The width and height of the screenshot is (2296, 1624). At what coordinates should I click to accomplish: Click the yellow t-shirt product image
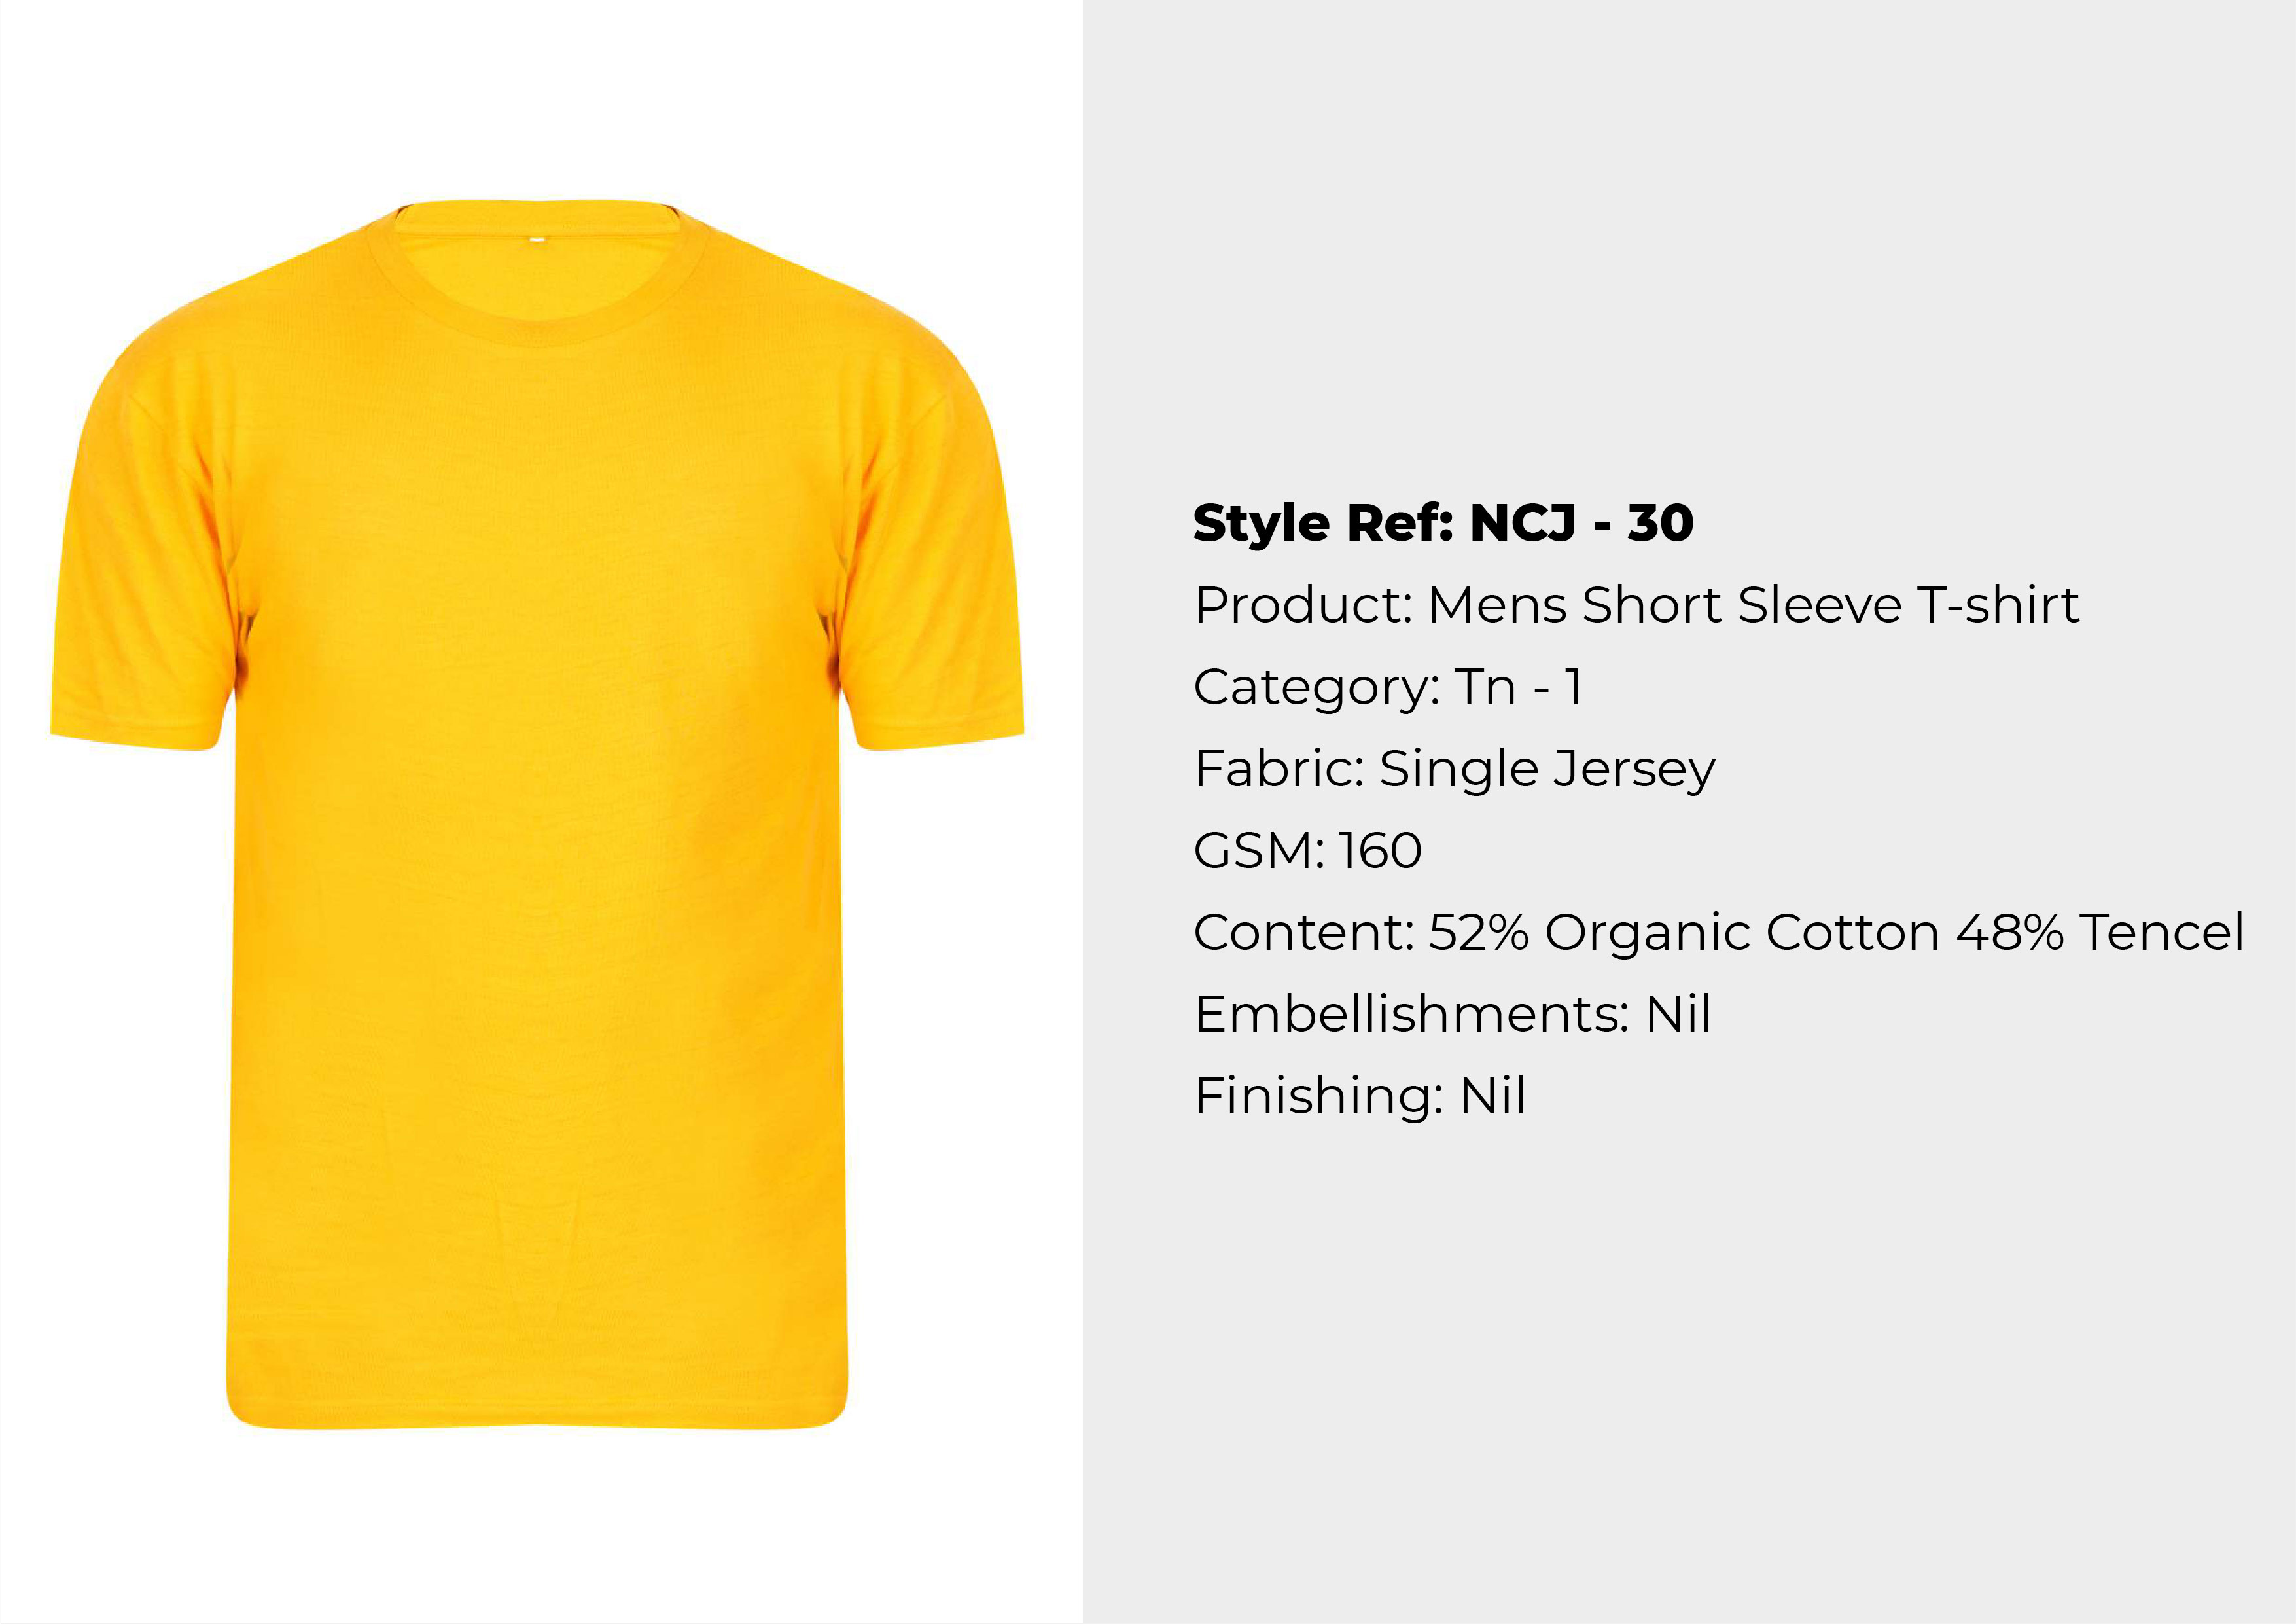coord(537,814)
